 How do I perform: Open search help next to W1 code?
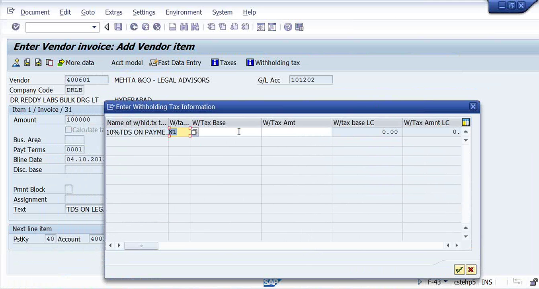click(194, 132)
